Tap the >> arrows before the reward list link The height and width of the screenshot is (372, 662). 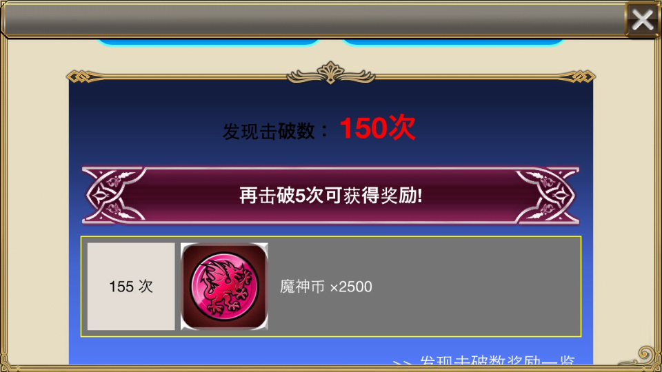403,362
